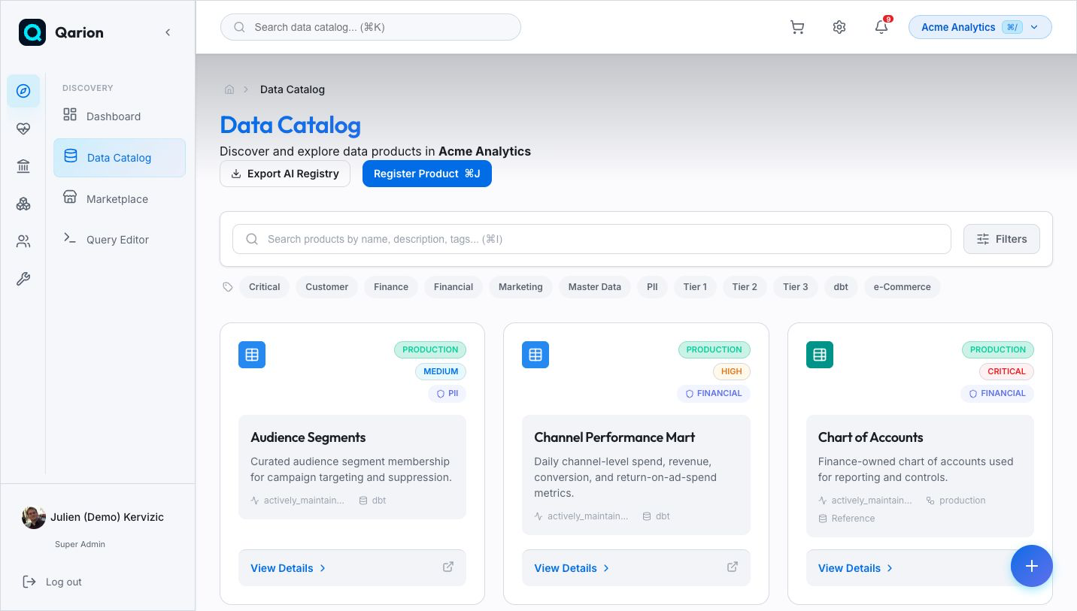This screenshot has height=611, width=1077.
Task: Filter by the Critical tag
Action: [264, 287]
